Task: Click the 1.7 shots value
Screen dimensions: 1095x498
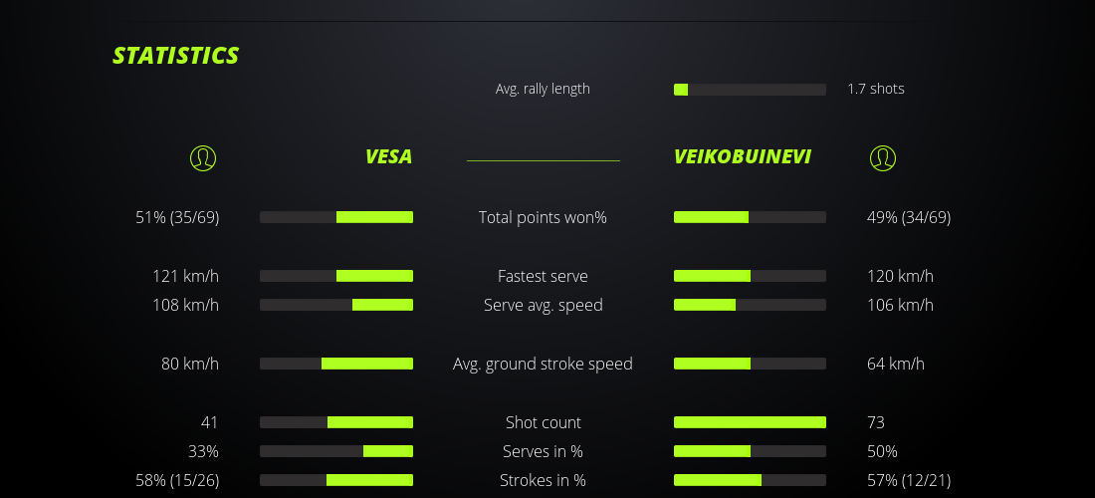Action: (x=876, y=89)
